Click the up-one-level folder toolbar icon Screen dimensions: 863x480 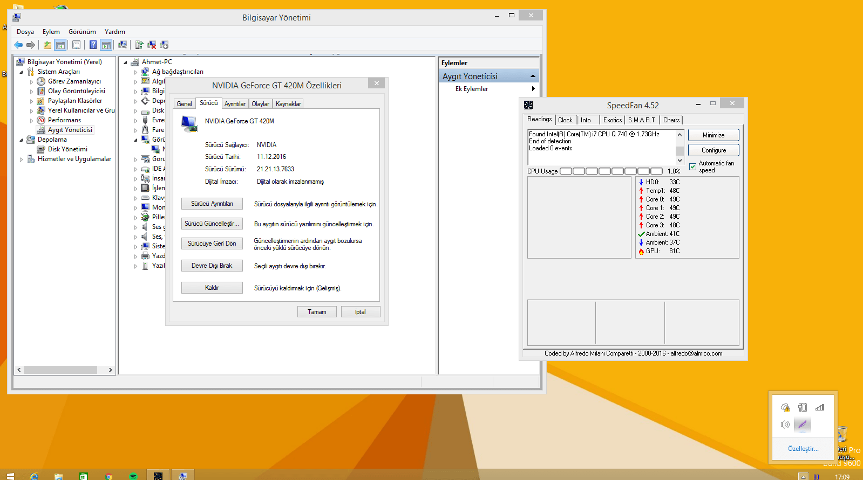47,45
